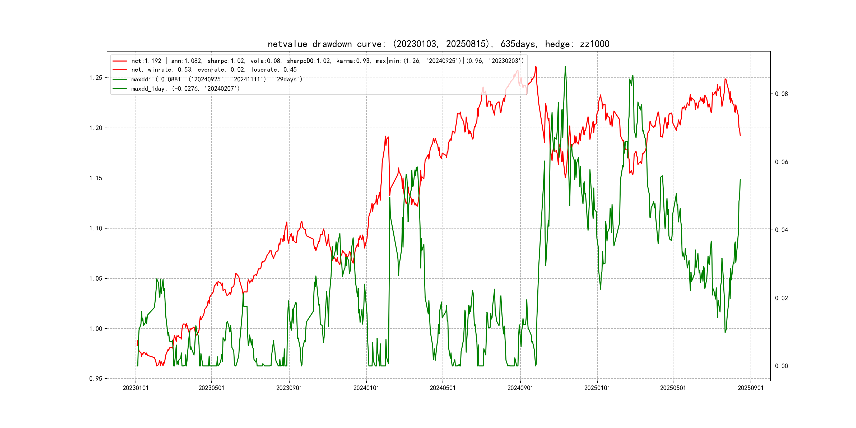Click green swatch beside maxdd legend entry
The width and height of the screenshot is (856, 428).
pyautogui.click(x=120, y=80)
